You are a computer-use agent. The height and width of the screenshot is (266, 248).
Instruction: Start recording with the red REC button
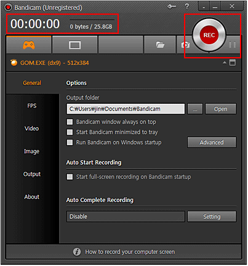coord(209,35)
